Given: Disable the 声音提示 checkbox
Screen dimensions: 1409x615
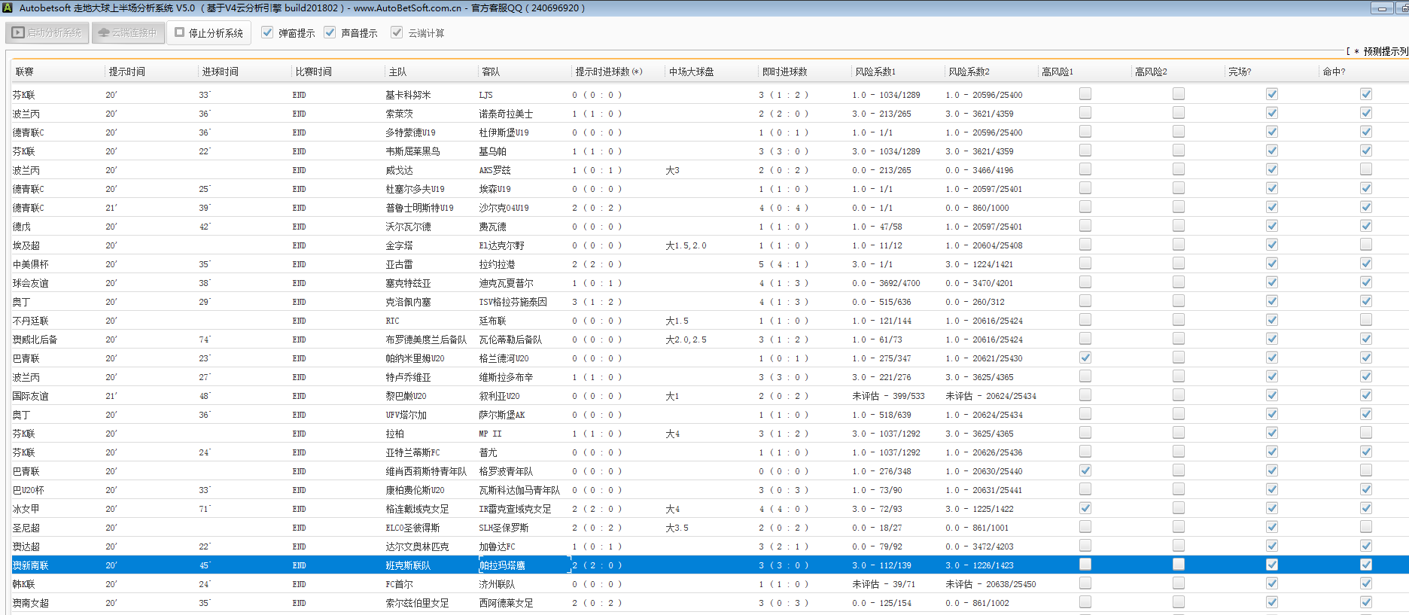Looking at the screenshot, I should tap(330, 33).
